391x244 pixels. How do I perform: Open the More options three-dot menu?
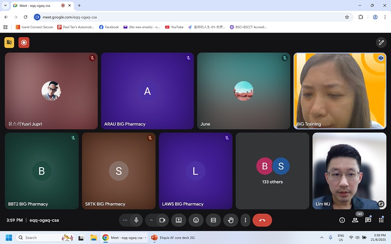[x=245, y=220]
